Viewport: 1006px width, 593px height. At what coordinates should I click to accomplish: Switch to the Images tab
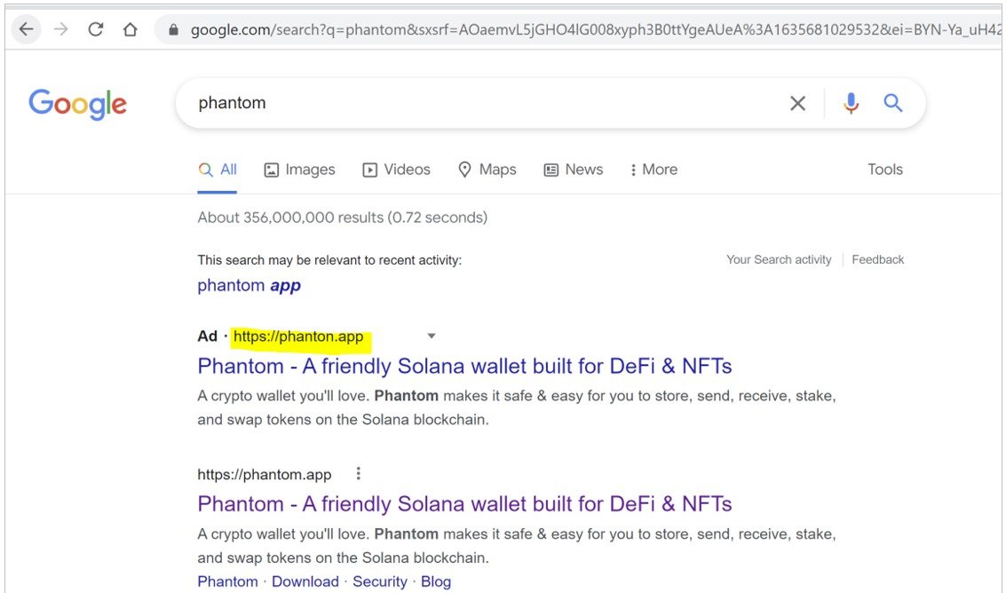300,170
